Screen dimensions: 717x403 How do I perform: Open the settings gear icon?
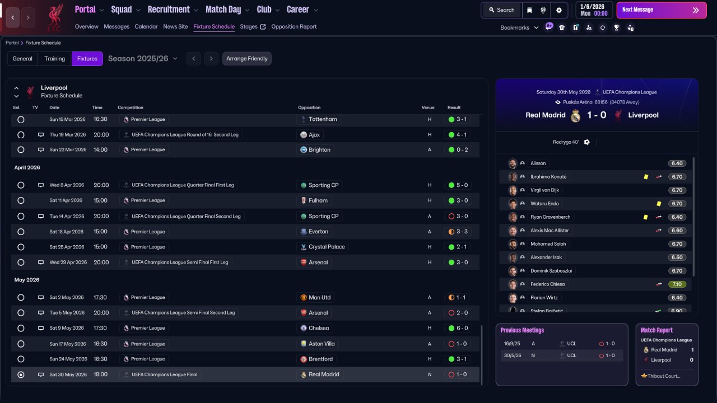coord(558,10)
